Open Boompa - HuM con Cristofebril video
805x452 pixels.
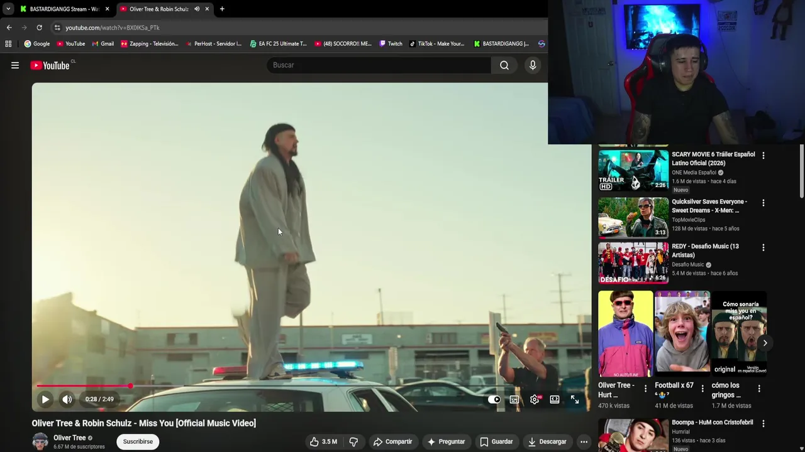click(x=713, y=422)
